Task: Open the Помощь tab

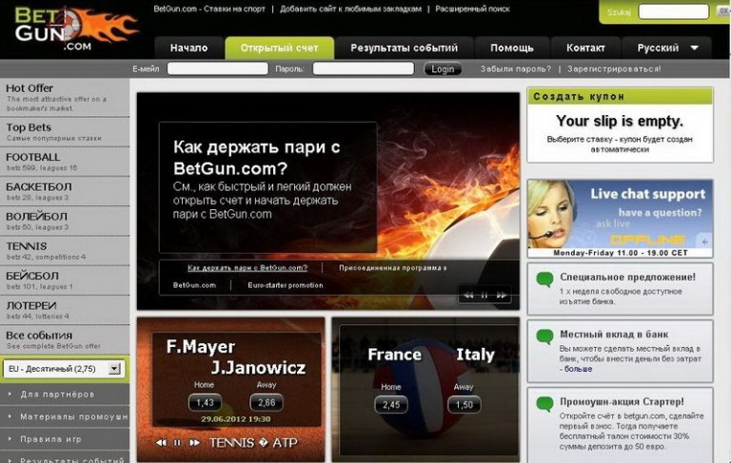Action: pyautogui.click(x=512, y=48)
